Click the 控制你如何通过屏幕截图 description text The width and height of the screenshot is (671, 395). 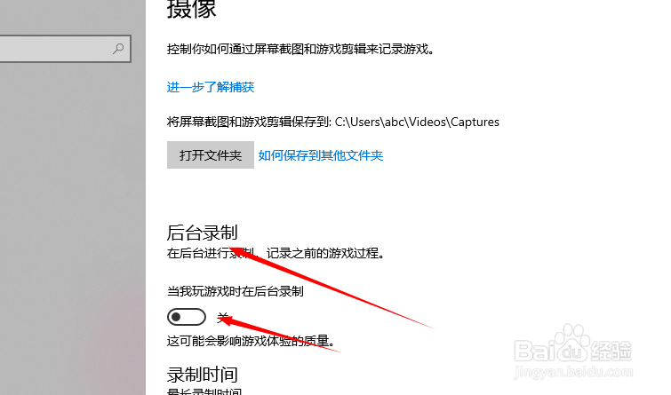[300, 49]
